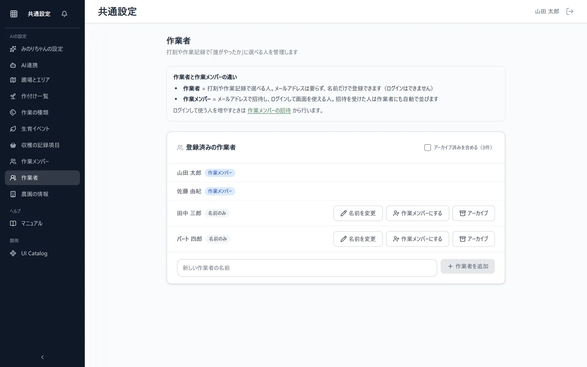Click the 農園の情報 building icon
The width and height of the screenshot is (587, 367).
13,194
